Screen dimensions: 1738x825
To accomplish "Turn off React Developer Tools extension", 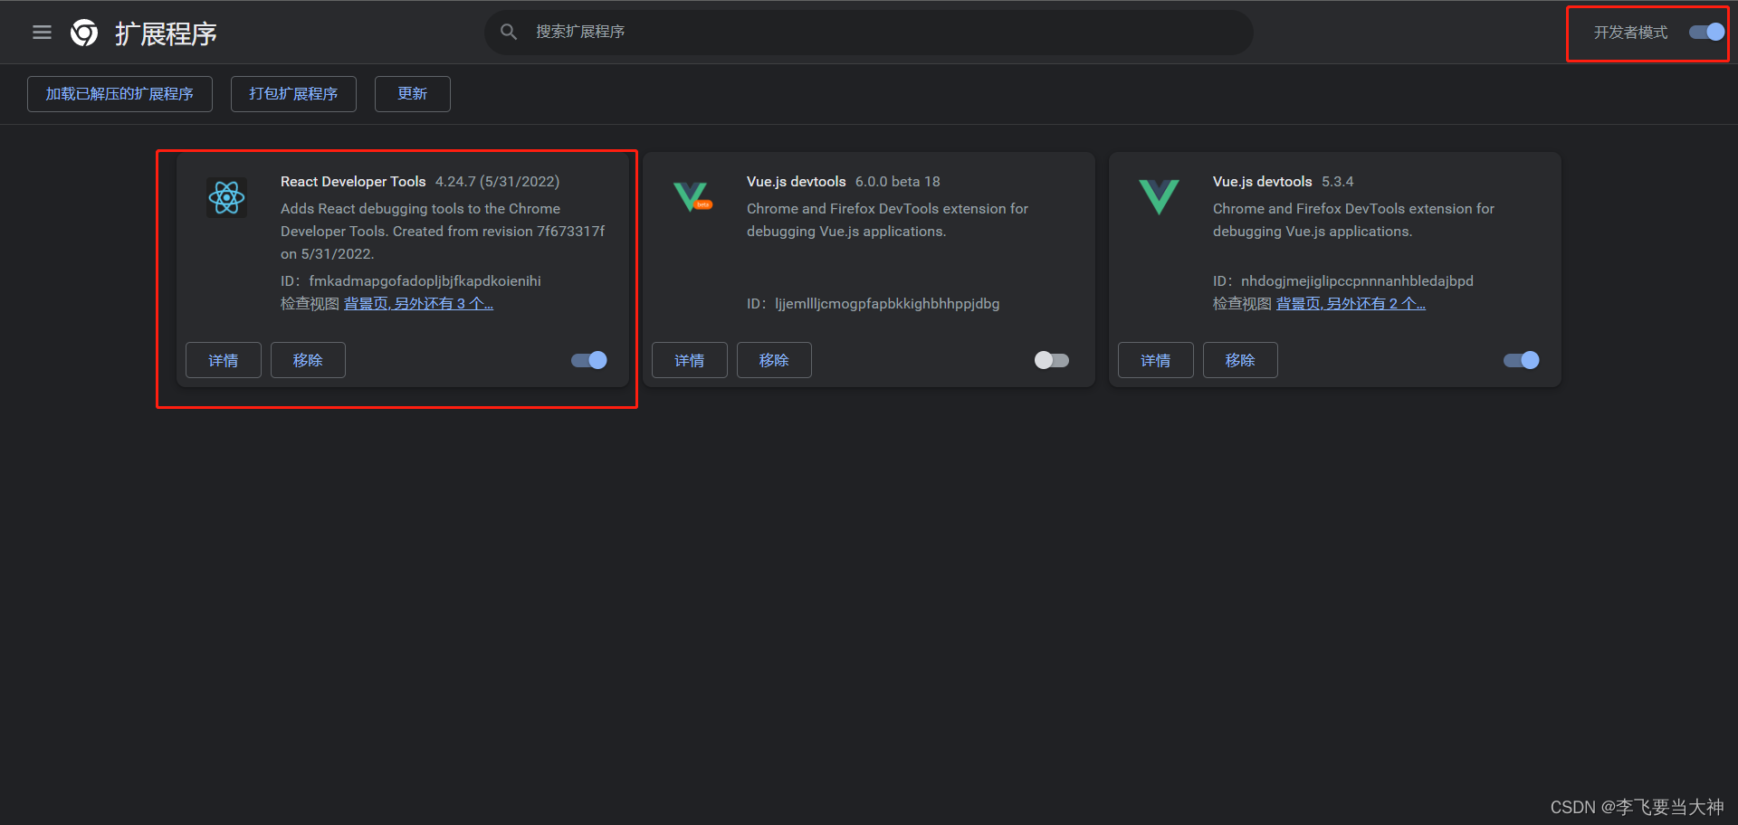I will [587, 360].
